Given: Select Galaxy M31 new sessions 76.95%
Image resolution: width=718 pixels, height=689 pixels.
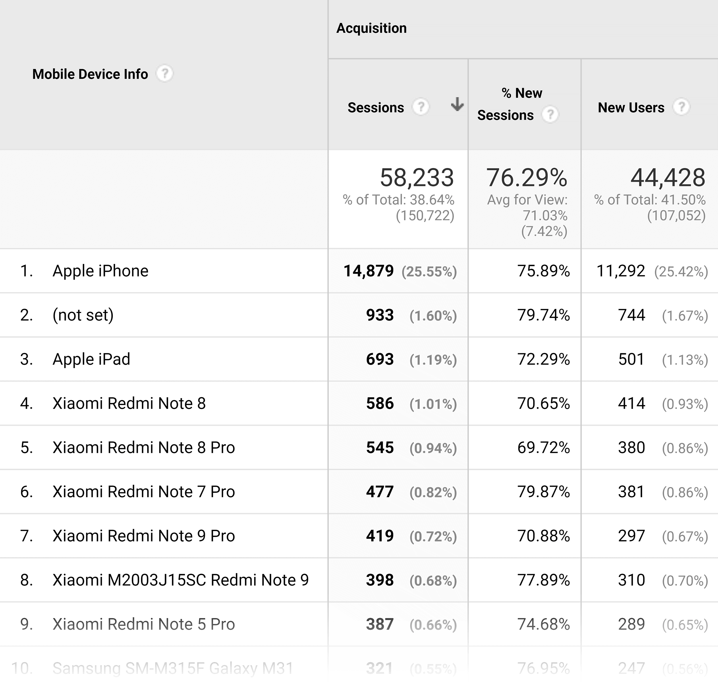Looking at the screenshot, I should (x=544, y=668).
